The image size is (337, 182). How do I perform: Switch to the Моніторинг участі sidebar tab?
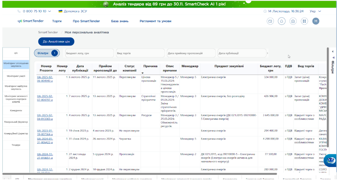pyautogui.click(x=16, y=76)
